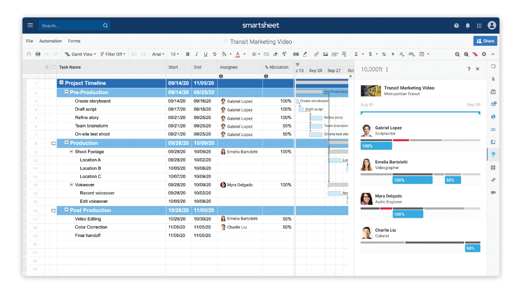Image resolution: width=522 pixels, height=293 pixels.
Task: Open the Conversations panel in the right rail
Action: (493, 67)
